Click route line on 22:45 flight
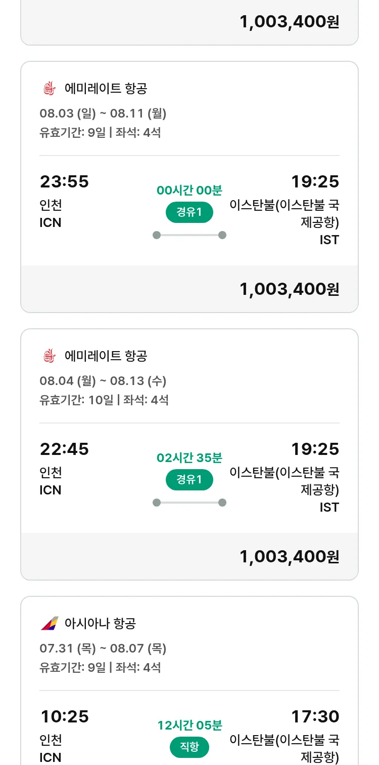 [x=189, y=503]
